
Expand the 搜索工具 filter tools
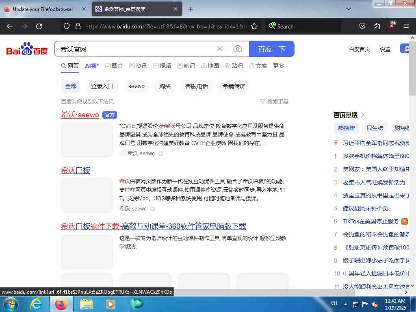(x=274, y=102)
